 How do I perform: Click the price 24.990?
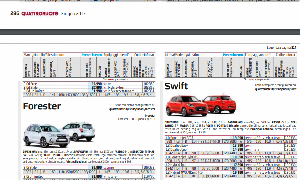(97, 84)
